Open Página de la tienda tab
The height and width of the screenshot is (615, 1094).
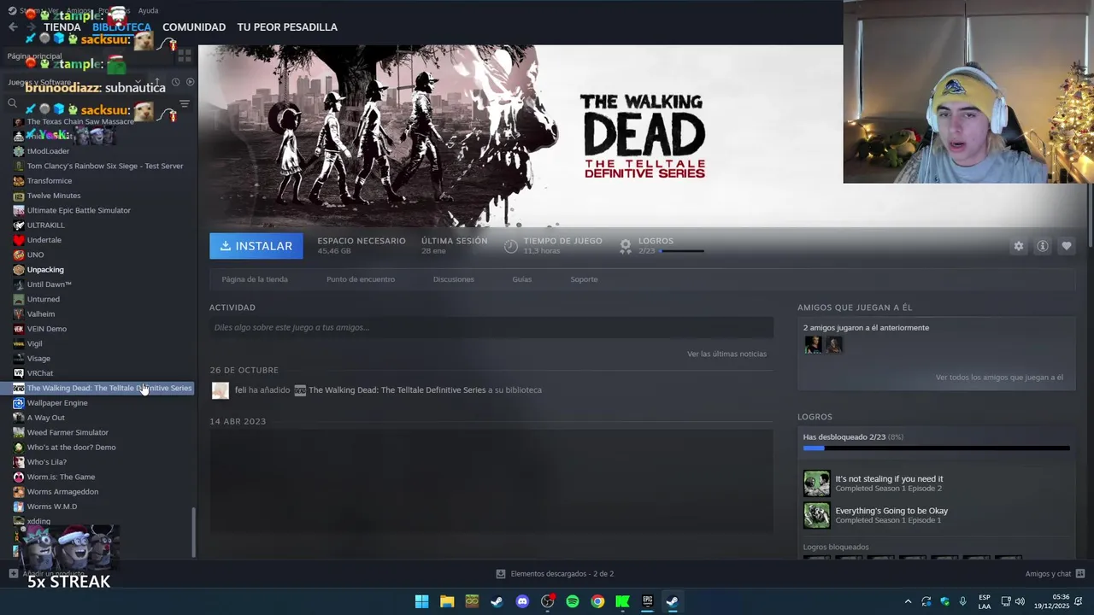coord(255,279)
